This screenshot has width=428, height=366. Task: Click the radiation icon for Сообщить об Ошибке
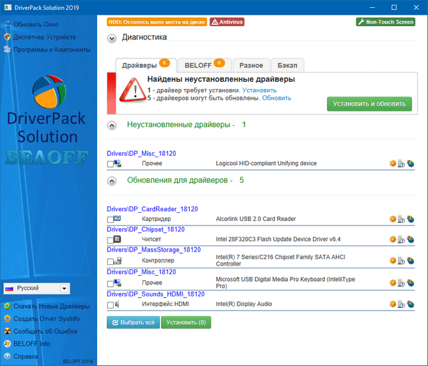coord(7,331)
